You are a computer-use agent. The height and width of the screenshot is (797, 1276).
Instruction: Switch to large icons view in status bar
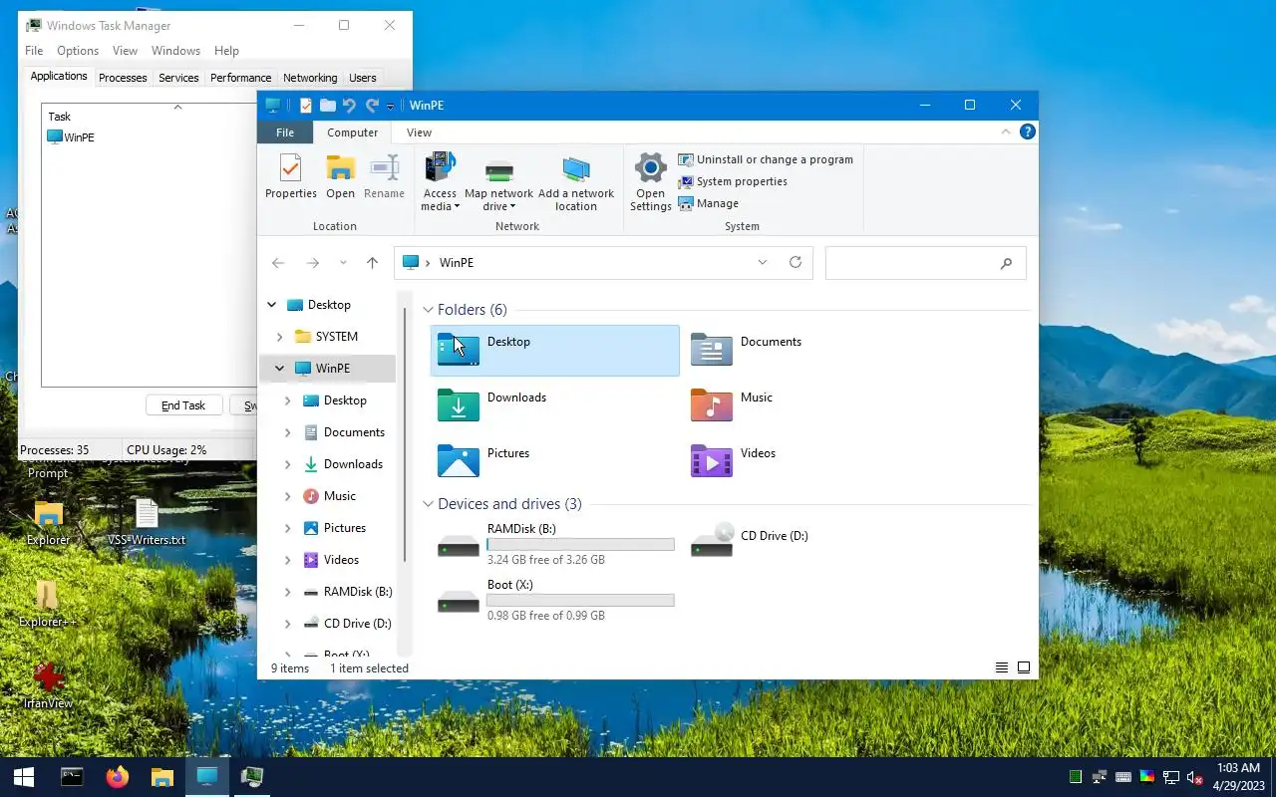1024,668
